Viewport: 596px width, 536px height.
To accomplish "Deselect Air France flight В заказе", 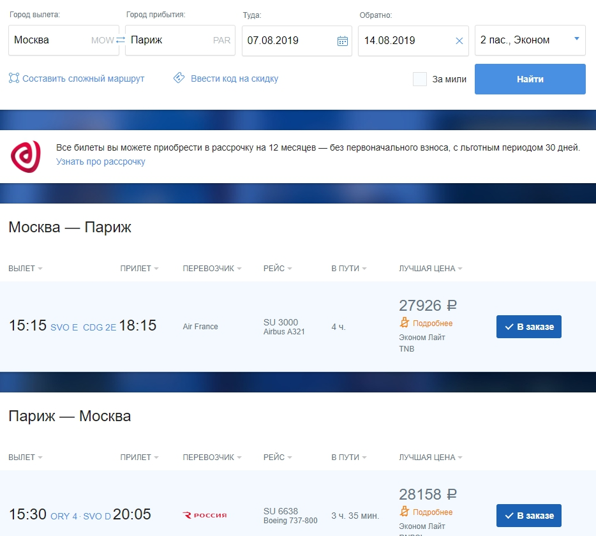I will 529,327.
